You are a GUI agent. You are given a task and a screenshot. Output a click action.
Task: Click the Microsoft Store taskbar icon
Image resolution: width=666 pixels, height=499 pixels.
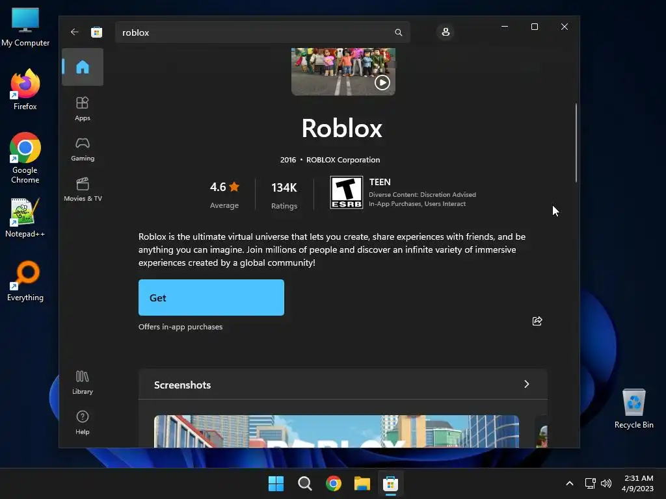(x=391, y=483)
